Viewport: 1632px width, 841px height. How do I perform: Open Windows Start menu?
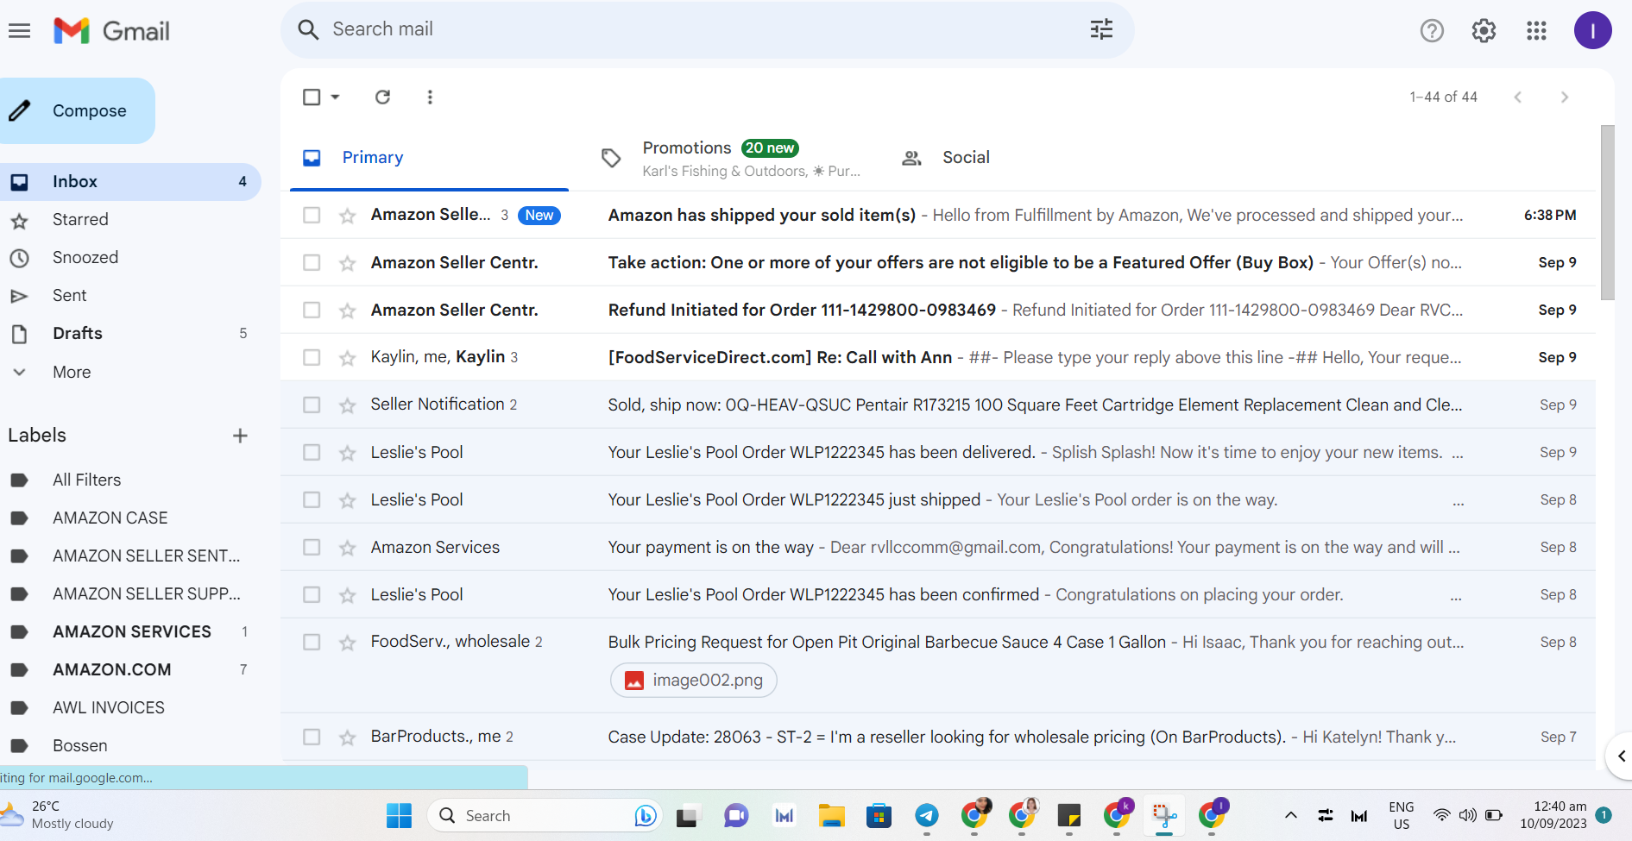point(399,815)
